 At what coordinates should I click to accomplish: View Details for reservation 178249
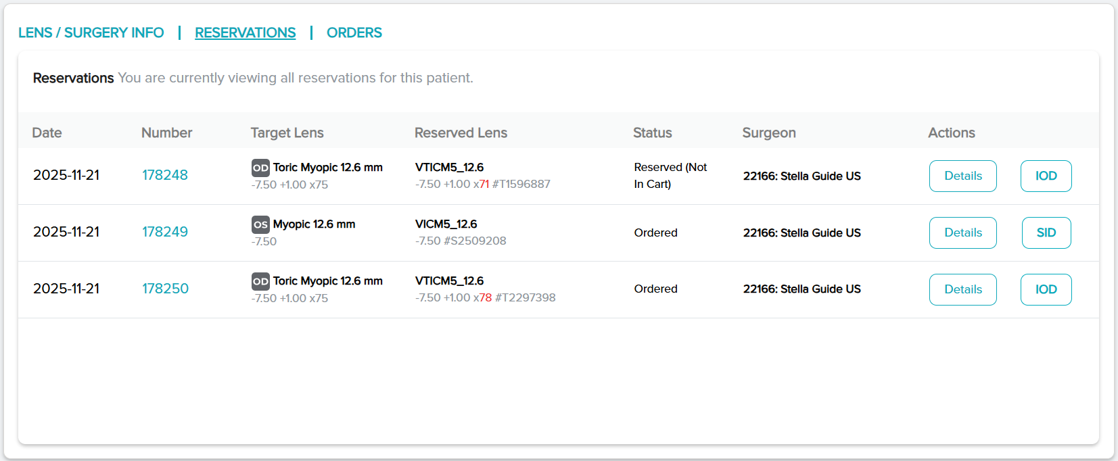962,233
